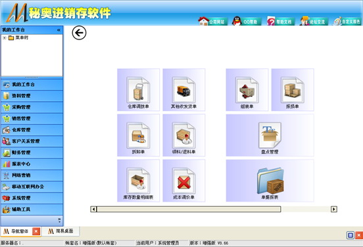This screenshot has width=363, height=247.
Task: Open the 领料/退料单 tile
Action: (x=184, y=135)
